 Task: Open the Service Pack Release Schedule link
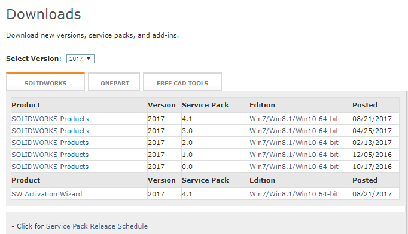97,226
